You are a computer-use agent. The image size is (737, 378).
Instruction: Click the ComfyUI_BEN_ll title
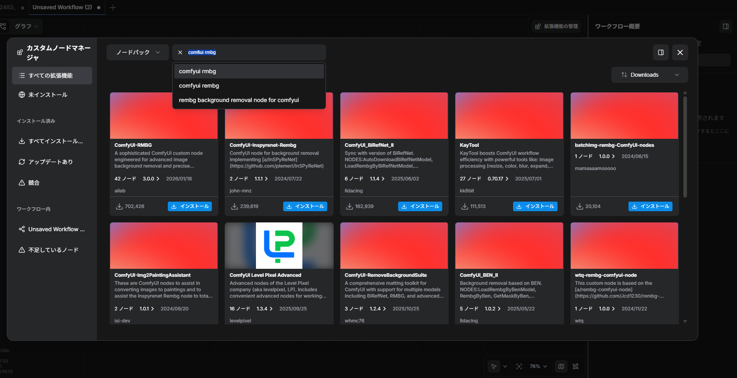[x=479, y=275]
